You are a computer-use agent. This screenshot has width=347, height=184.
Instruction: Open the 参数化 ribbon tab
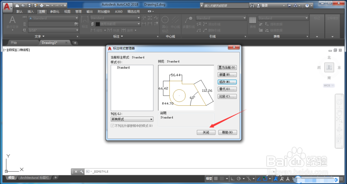click(55, 11)
